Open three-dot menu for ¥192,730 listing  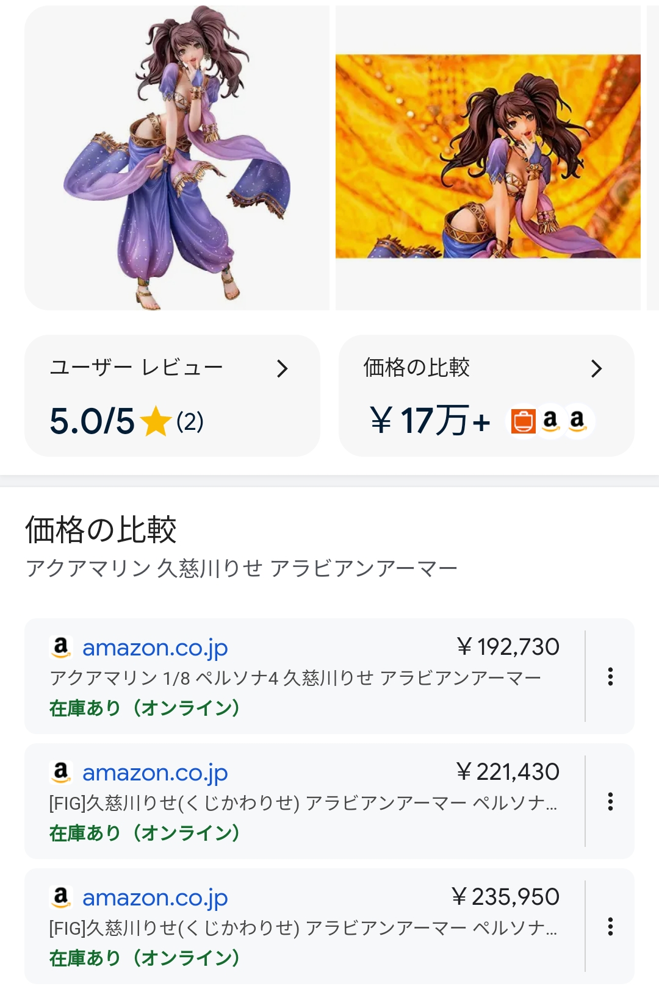coord(610,676)
